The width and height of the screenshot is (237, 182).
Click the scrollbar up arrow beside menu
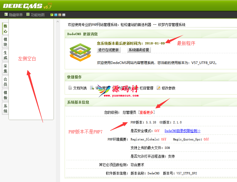pyautogui.click(x=58, y=22)
